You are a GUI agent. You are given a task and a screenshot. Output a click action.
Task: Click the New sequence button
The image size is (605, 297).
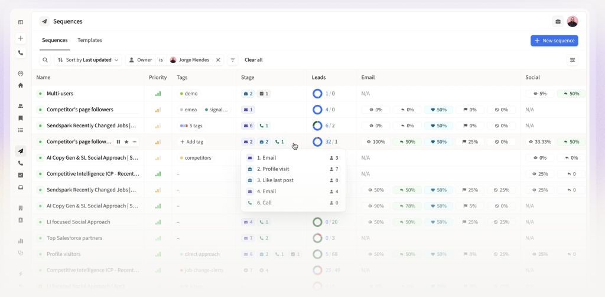point(554,41)
